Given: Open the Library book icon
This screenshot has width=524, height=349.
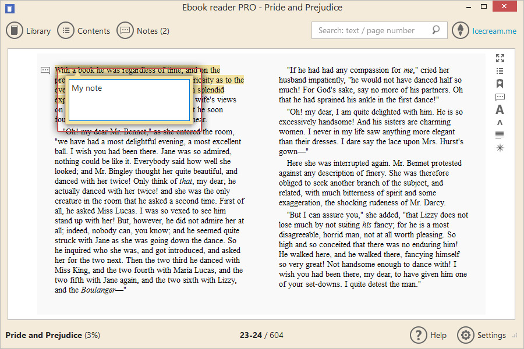Looking at the screenshot, I should (x=15, y=31).
